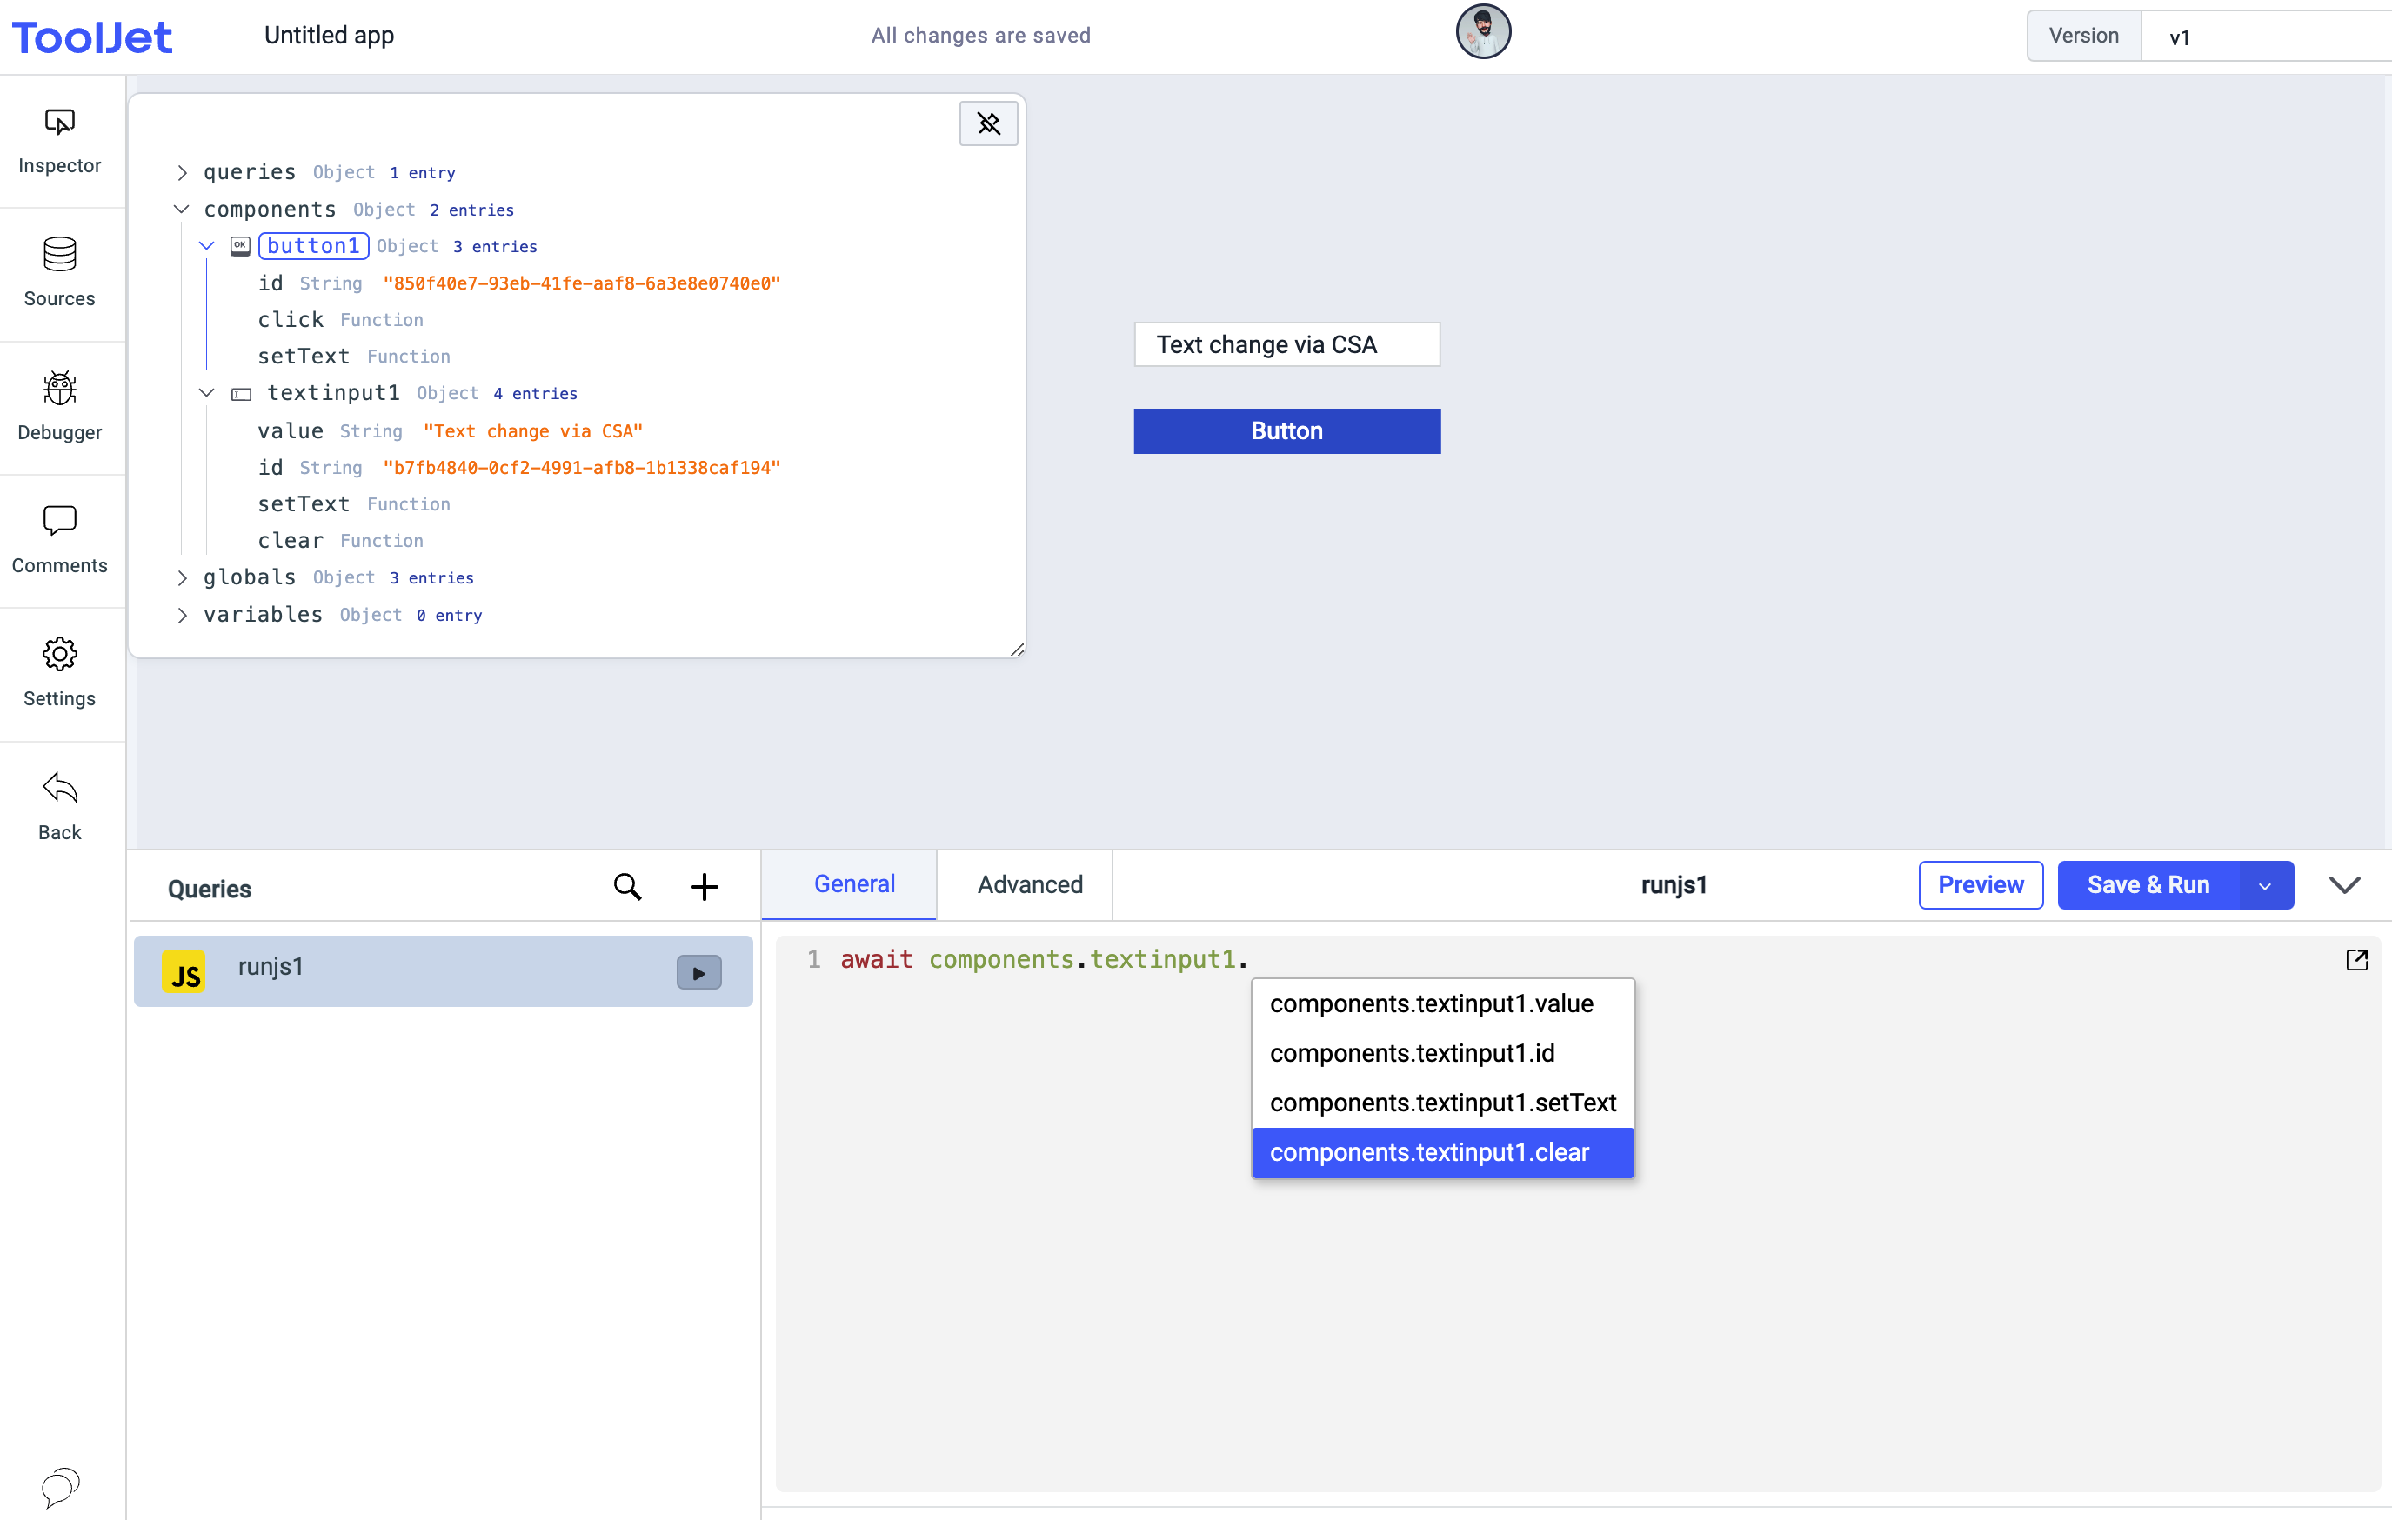Expand the globals Object entries
The height and width of the screenshot is (1520, 2392).
pos(183,577)
